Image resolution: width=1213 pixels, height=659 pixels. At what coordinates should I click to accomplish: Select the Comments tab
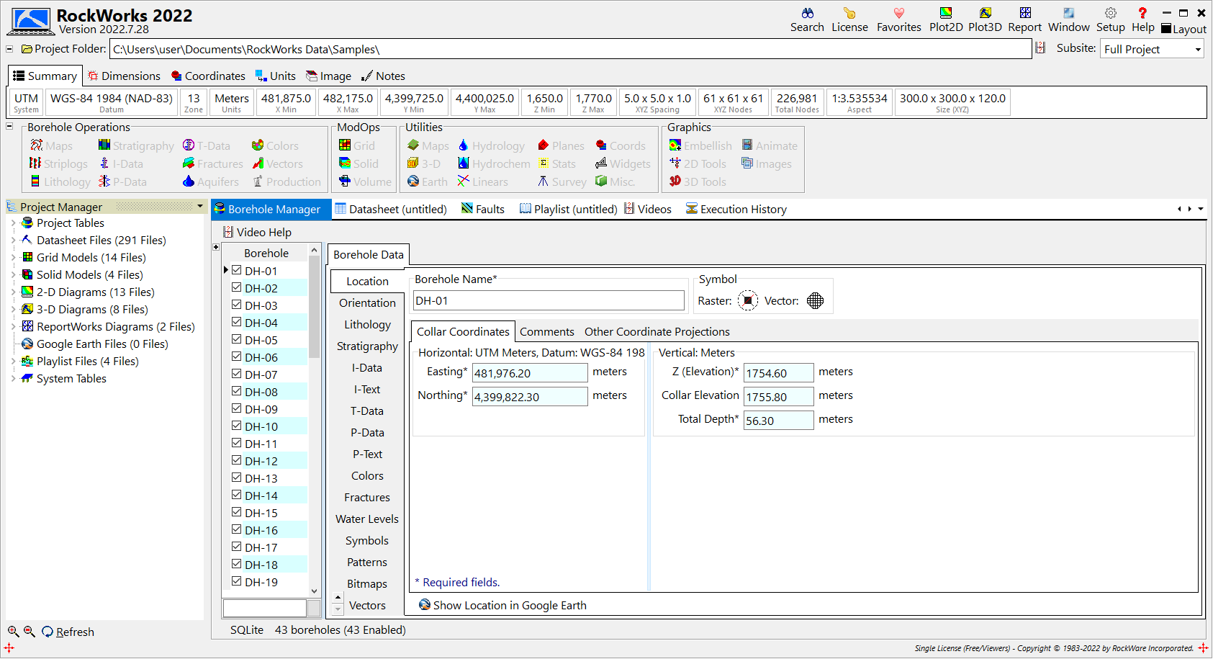point(546,331)
